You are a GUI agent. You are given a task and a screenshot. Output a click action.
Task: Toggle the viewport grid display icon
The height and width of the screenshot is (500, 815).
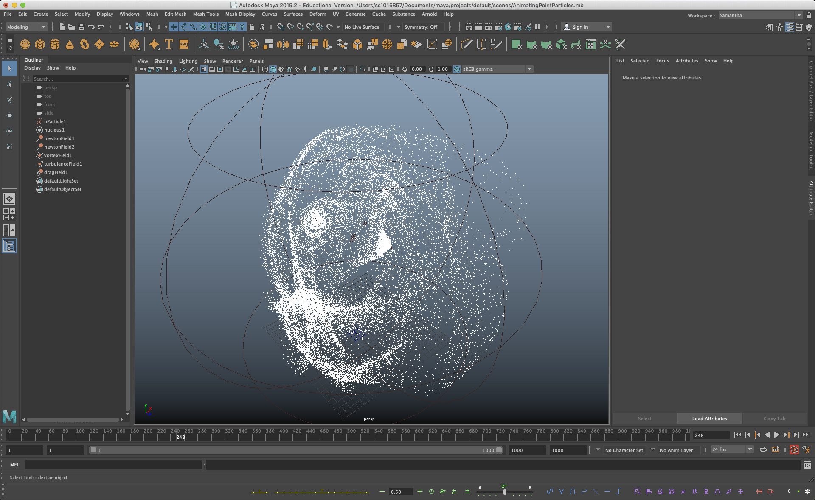(204, 69)
